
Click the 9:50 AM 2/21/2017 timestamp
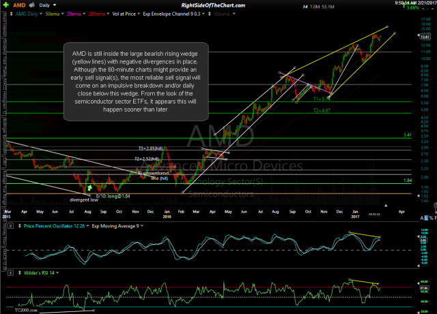[415, 3]
